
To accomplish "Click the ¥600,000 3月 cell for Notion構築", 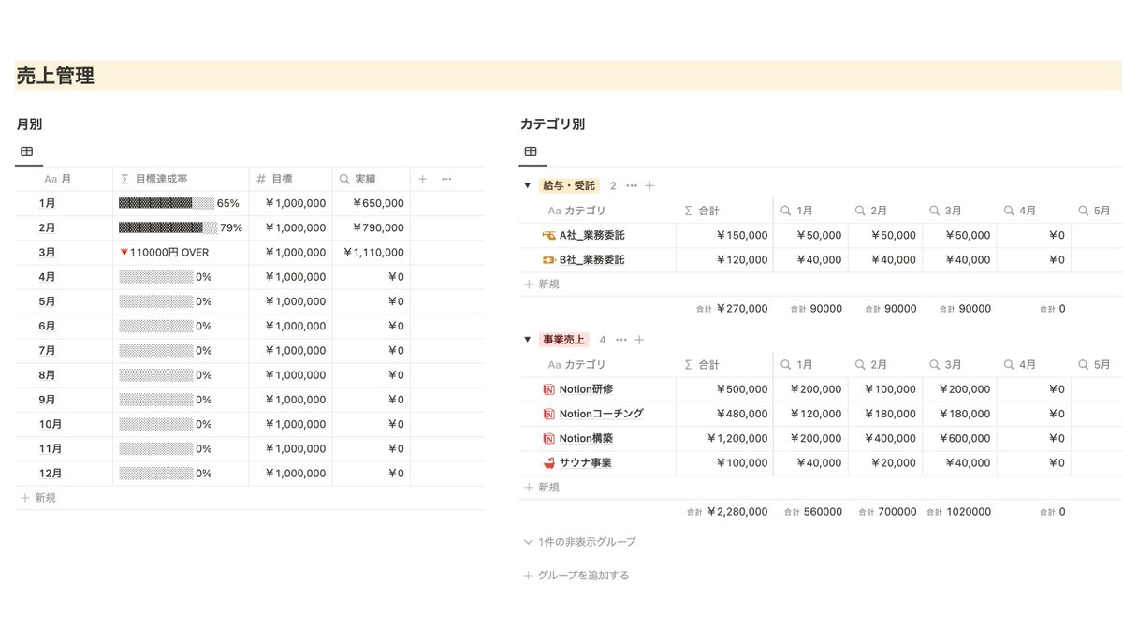I will [x=959, y=438].
